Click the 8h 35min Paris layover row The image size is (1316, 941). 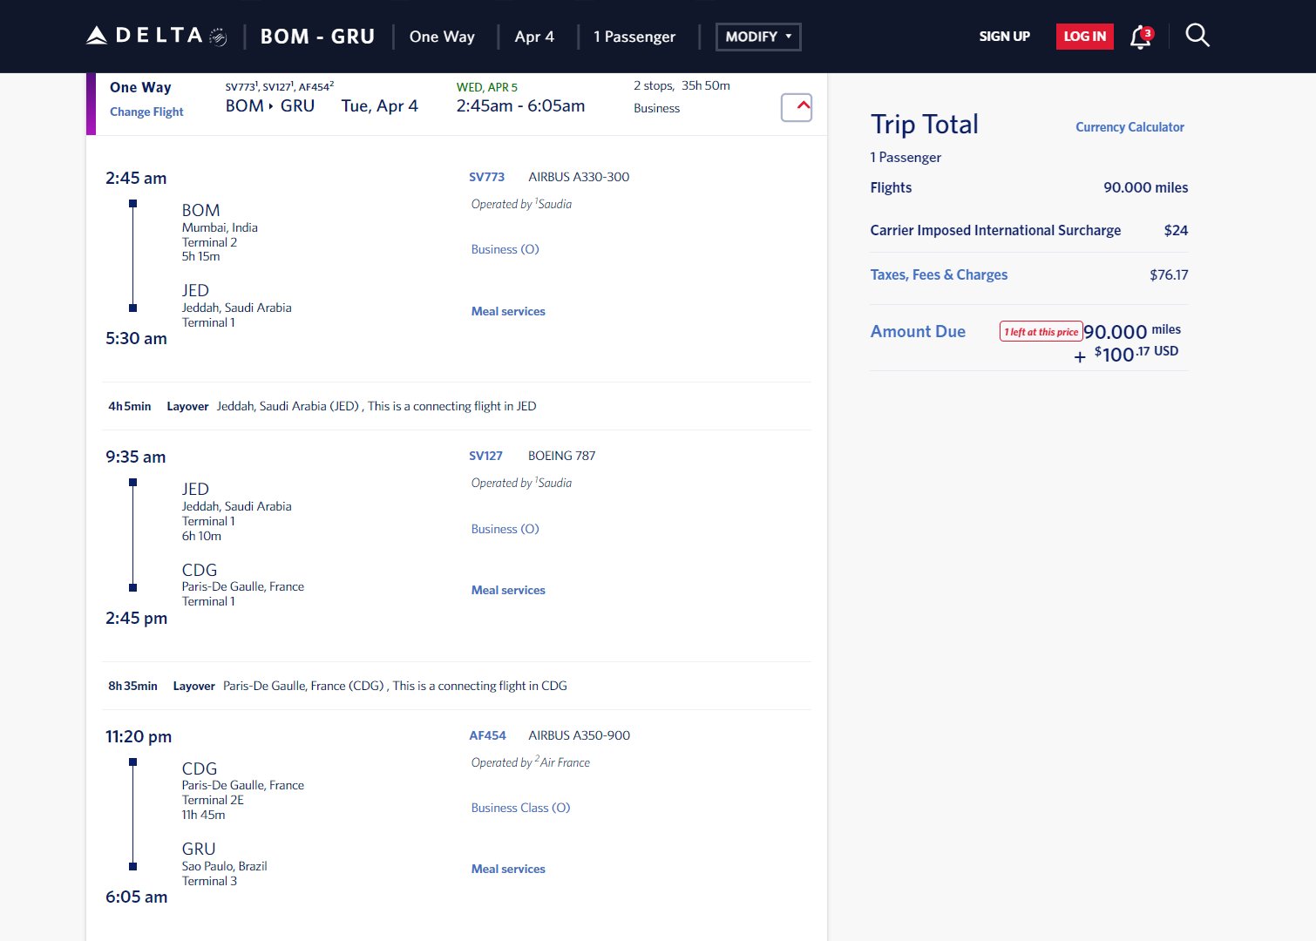(457, 686)
